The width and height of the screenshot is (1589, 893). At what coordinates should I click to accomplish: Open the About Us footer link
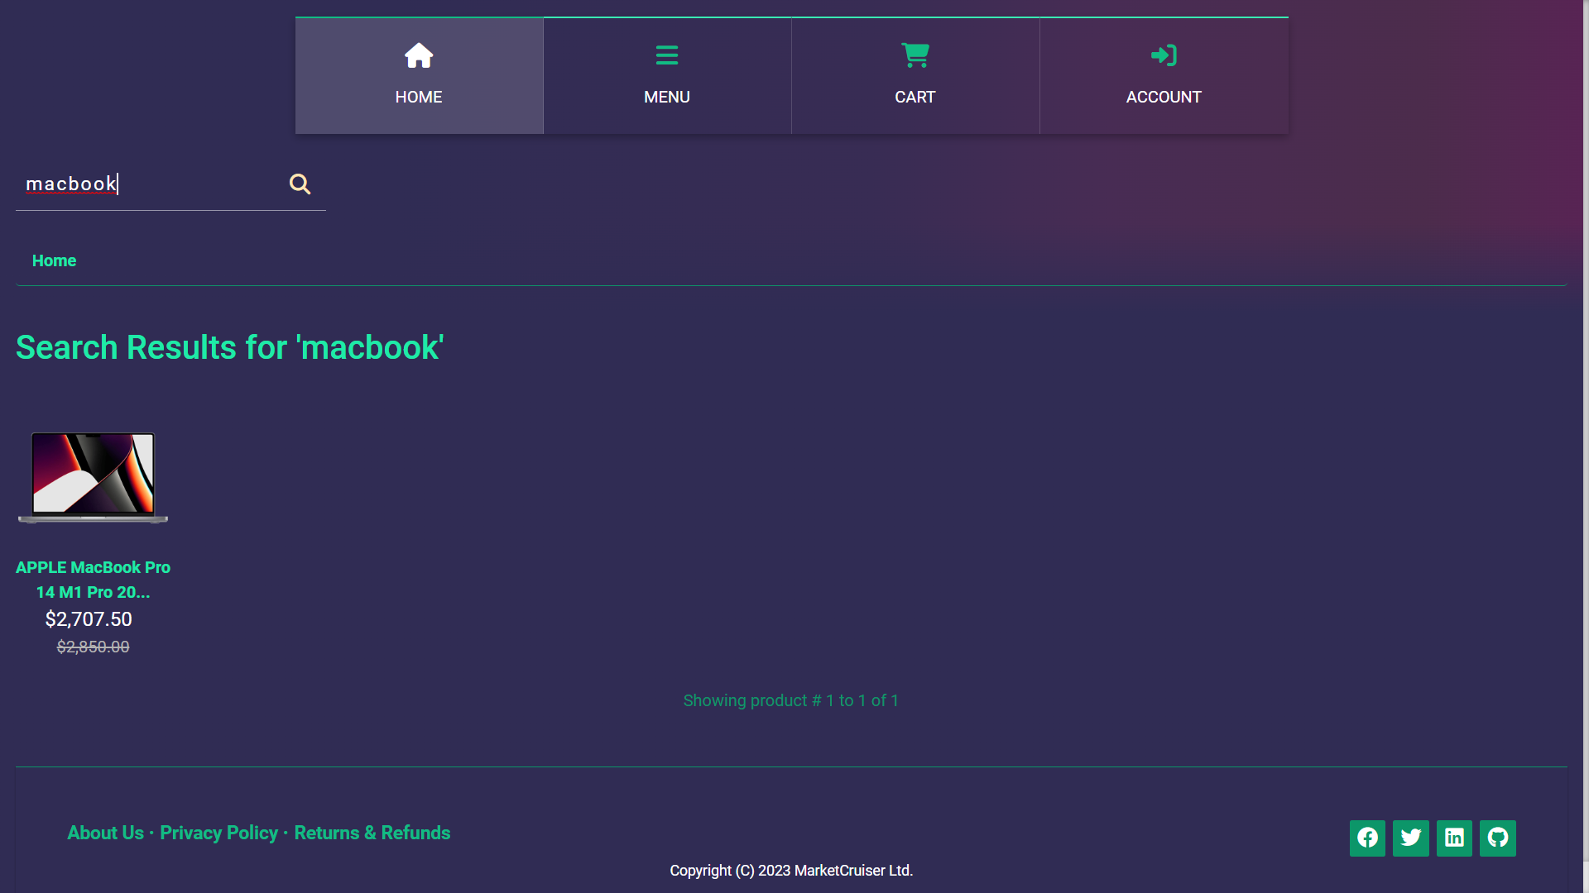pos(105,833)
